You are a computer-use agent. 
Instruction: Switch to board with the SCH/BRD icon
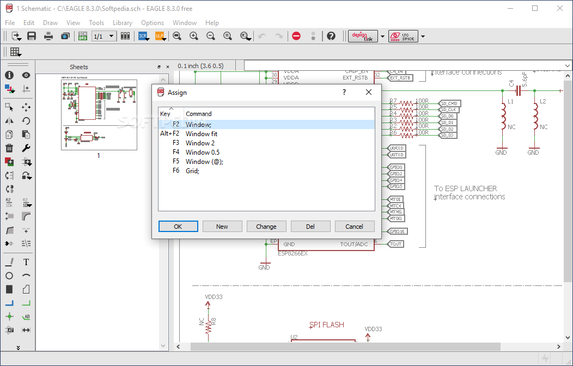tap(83, 36)
